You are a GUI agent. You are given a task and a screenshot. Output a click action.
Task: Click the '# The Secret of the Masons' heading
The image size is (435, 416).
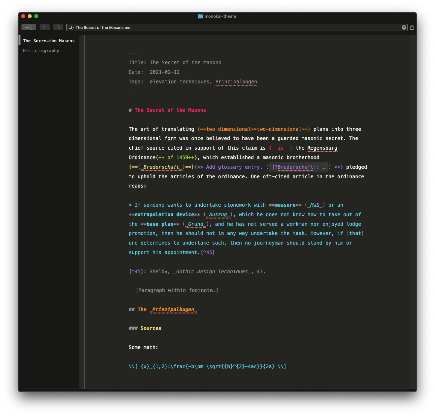(170, 110)
